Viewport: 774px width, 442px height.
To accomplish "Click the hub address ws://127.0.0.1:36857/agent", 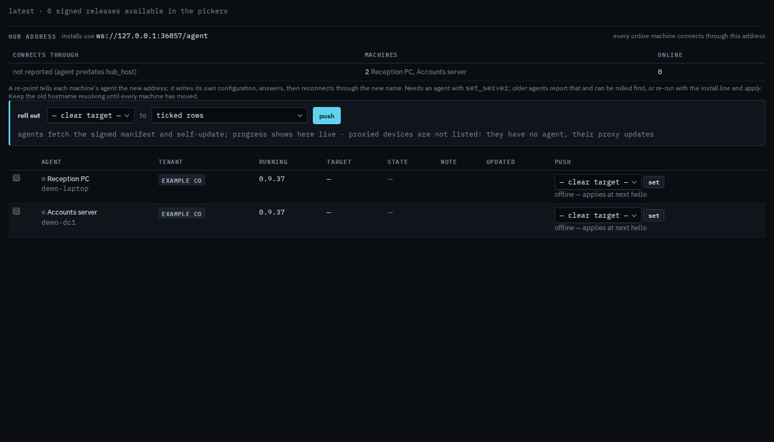I will 152,36.
